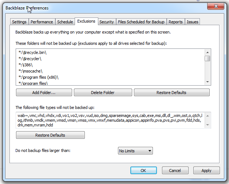Select the *:\msocache\ folder entry
The height and width of the screenshot is (184, 229).
point(110,71)
